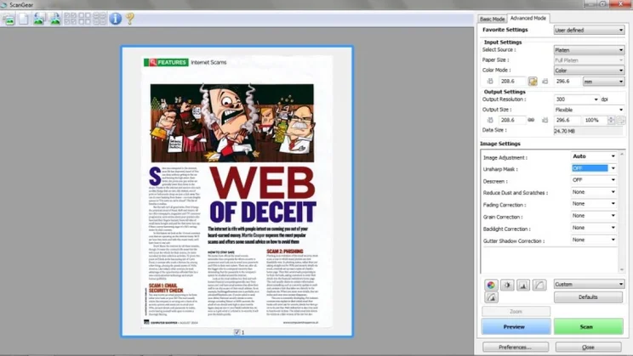
Task: Click the Final Review button below color wheel
Action: [x=491, y=298]
